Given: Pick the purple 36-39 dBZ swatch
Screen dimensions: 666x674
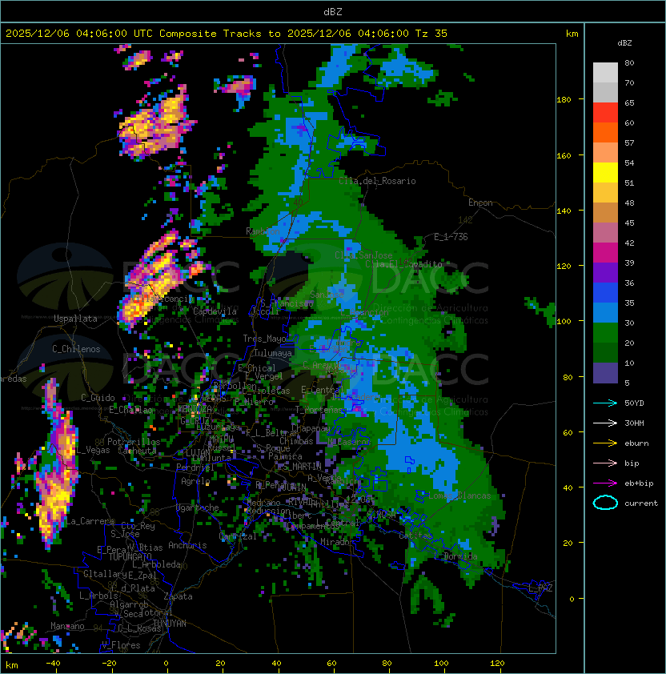Looking at the screenshot, I should point(605,273).
